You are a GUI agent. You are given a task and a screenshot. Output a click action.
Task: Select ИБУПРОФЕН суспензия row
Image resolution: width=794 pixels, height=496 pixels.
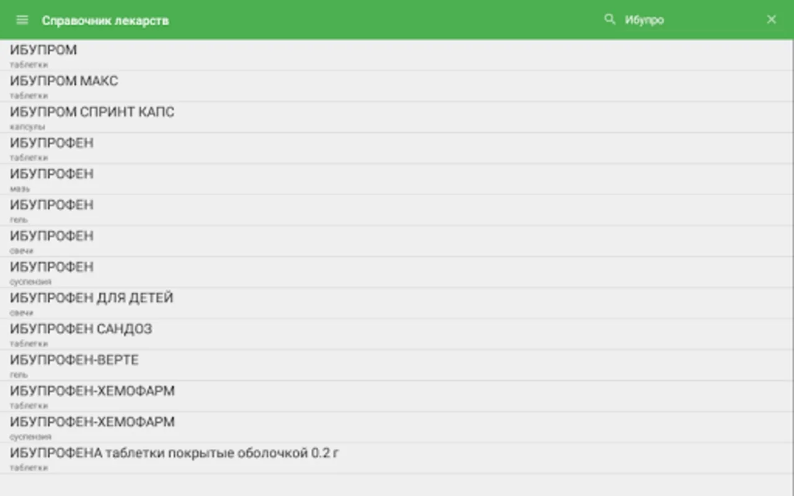pos(397,272)
